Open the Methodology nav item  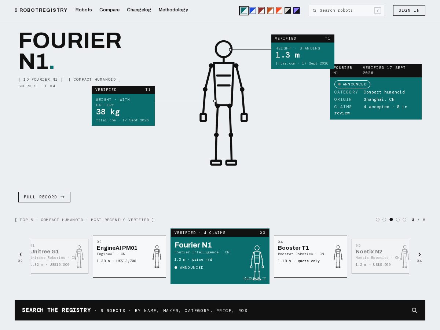point(173,10)
